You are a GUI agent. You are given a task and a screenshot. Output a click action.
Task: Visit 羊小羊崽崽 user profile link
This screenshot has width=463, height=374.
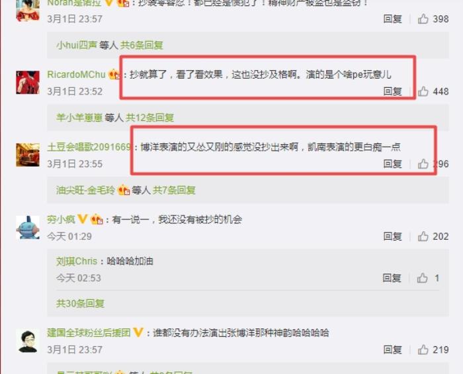tap(79, 118)
